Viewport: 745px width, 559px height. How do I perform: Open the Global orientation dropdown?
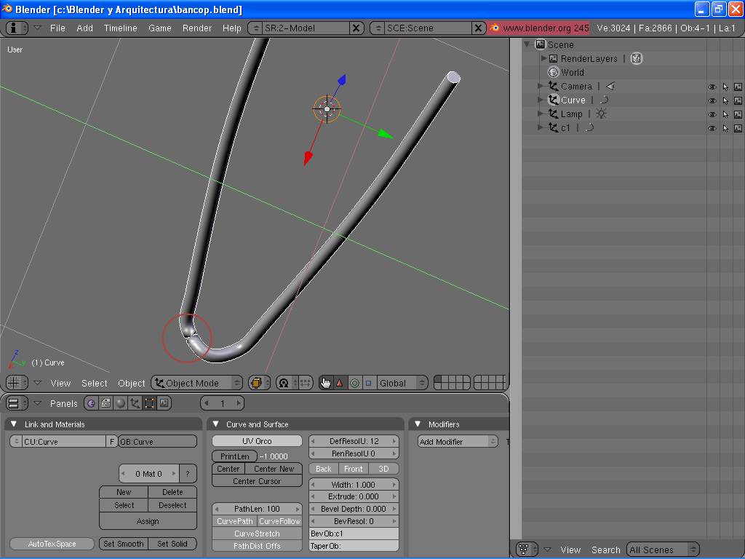[402, 383]
